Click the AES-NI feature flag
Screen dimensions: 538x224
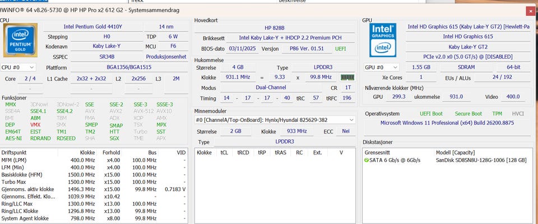coord(13,139)
